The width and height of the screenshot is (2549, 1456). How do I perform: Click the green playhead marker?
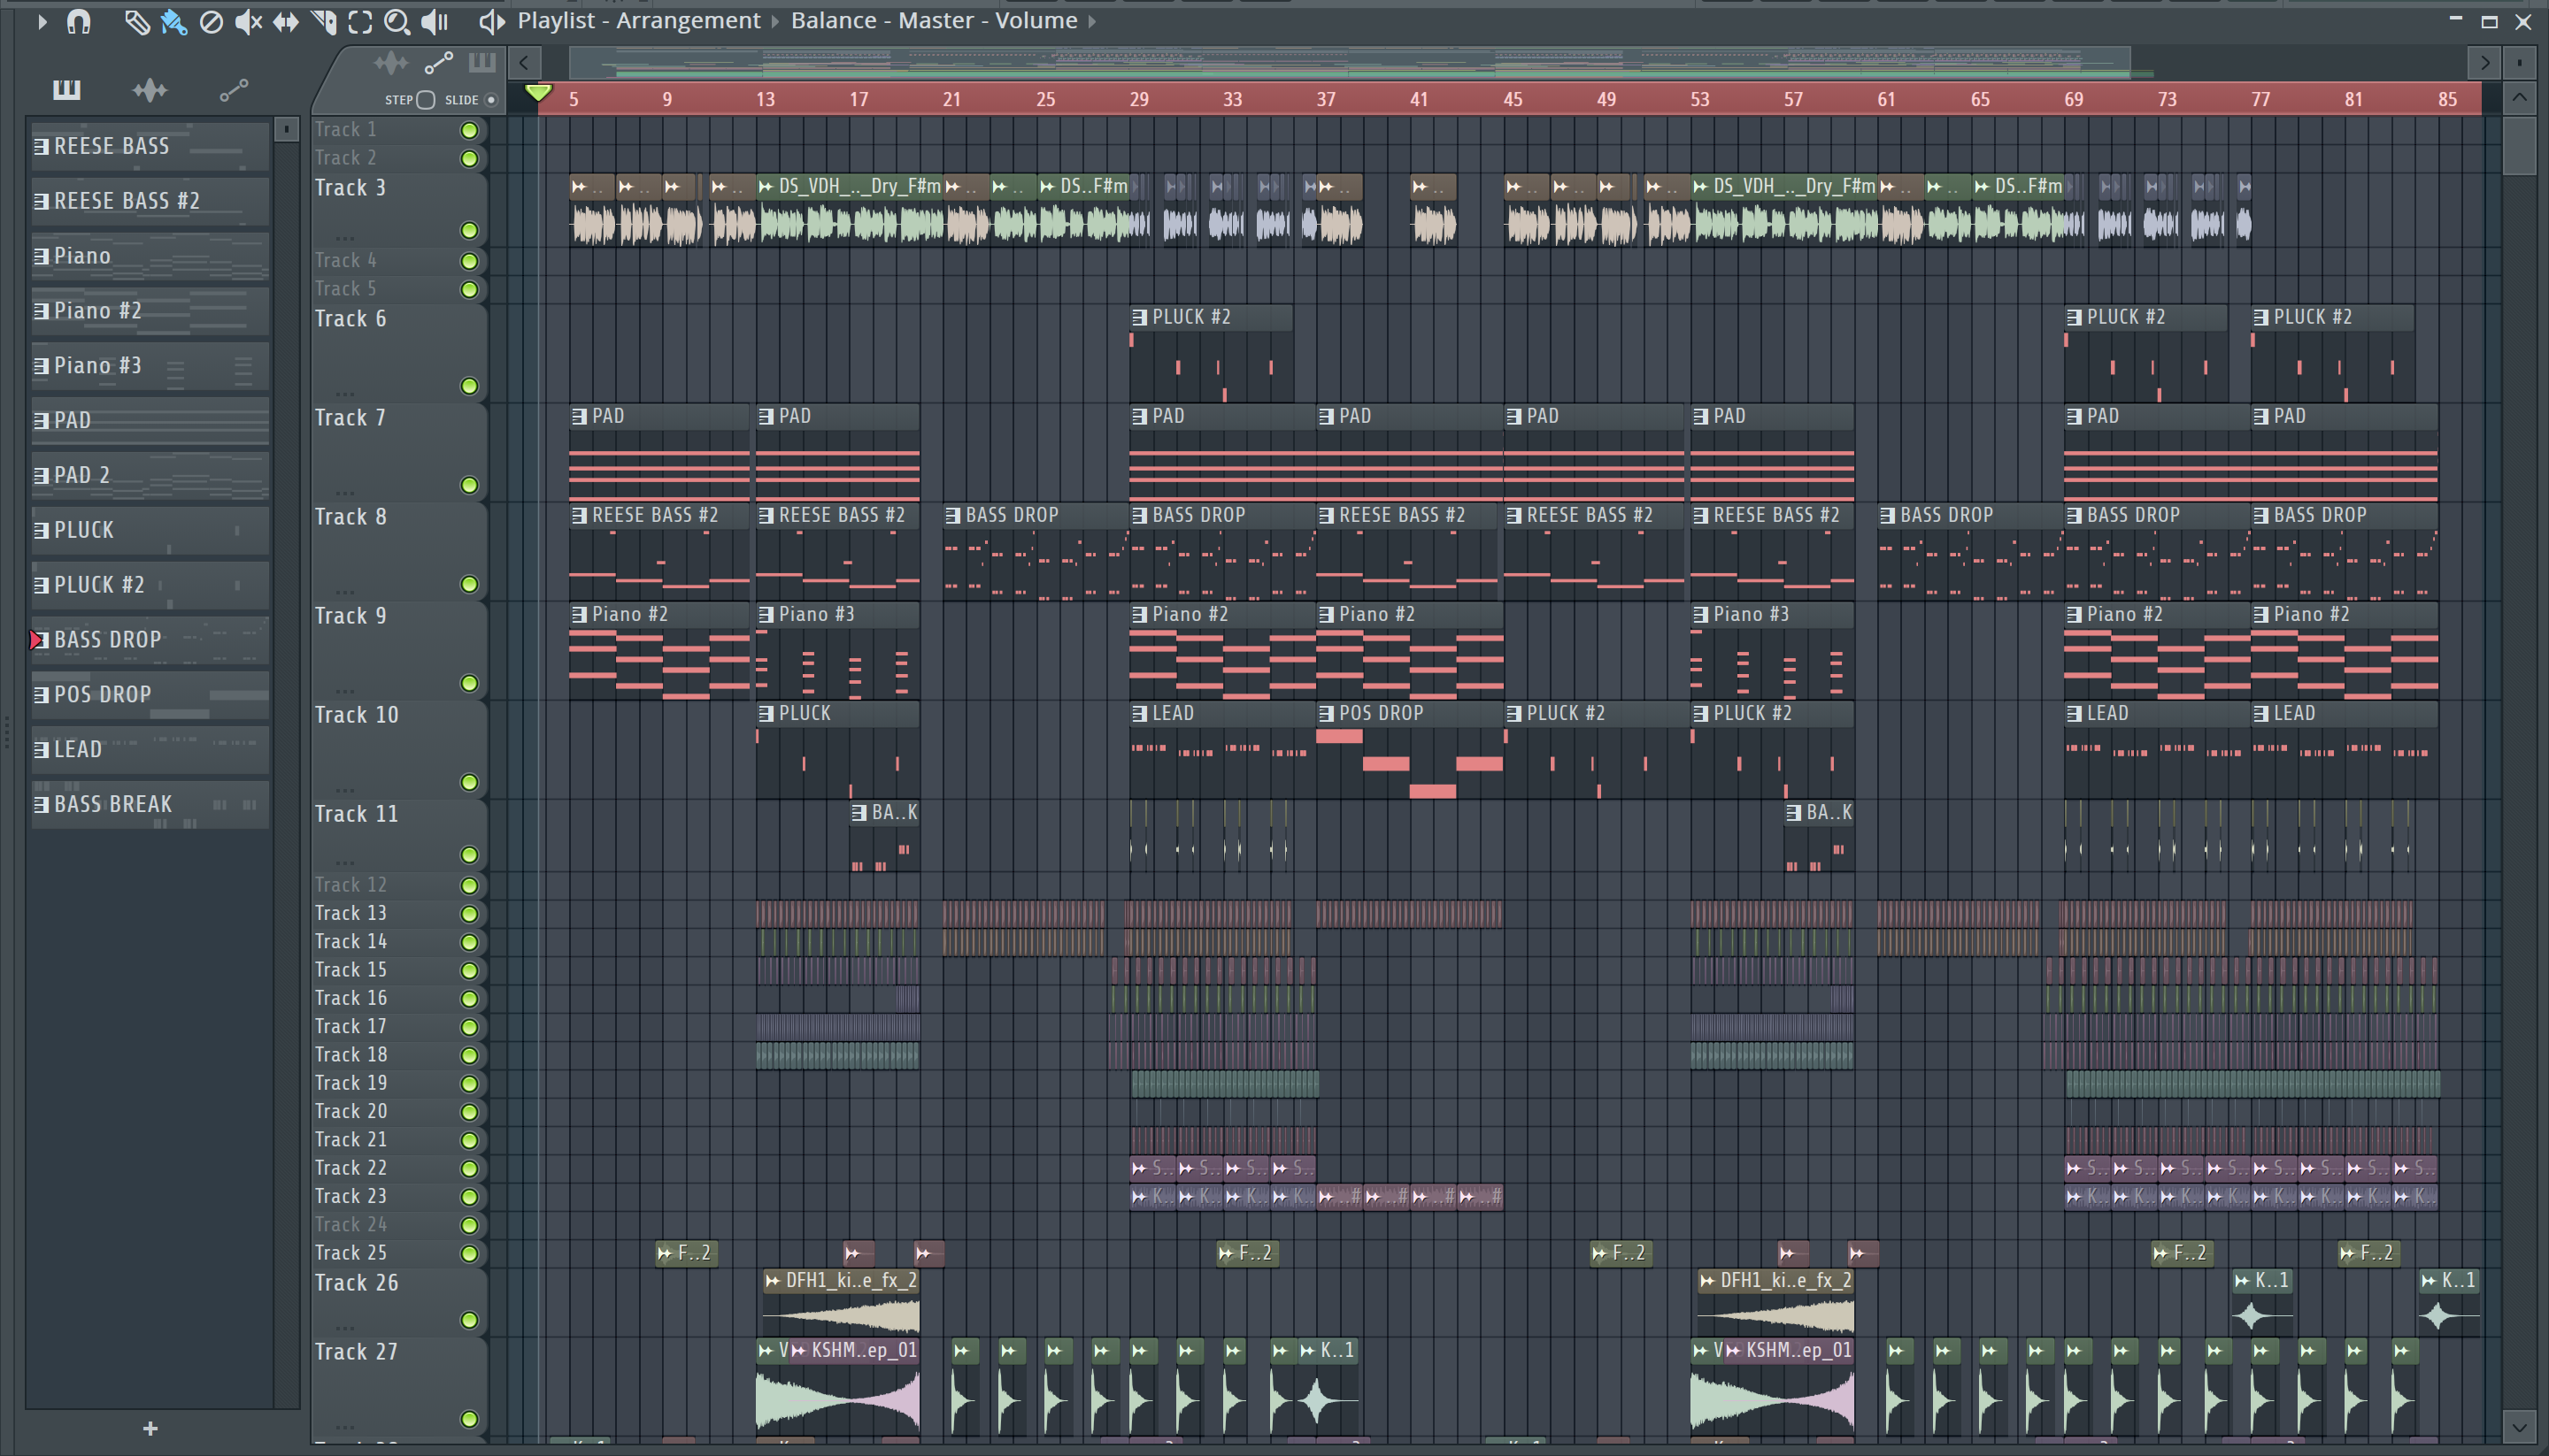click(538, 93)
